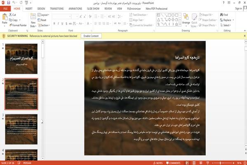Open Reading View from status bar
Screen dimensions: 247x165
click(201, 163)
